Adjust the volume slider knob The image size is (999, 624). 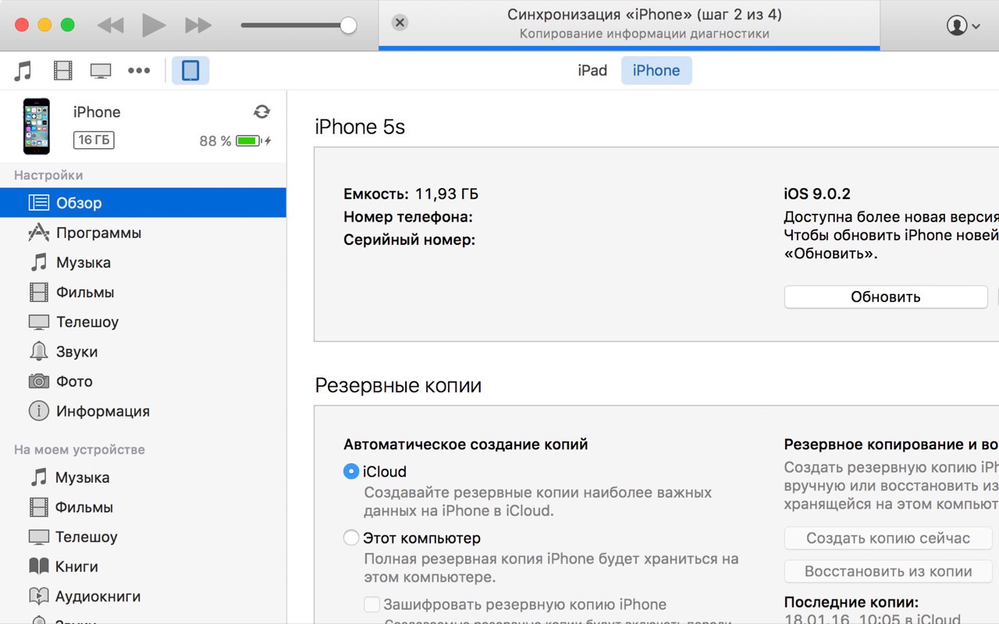tap(348, 25)
